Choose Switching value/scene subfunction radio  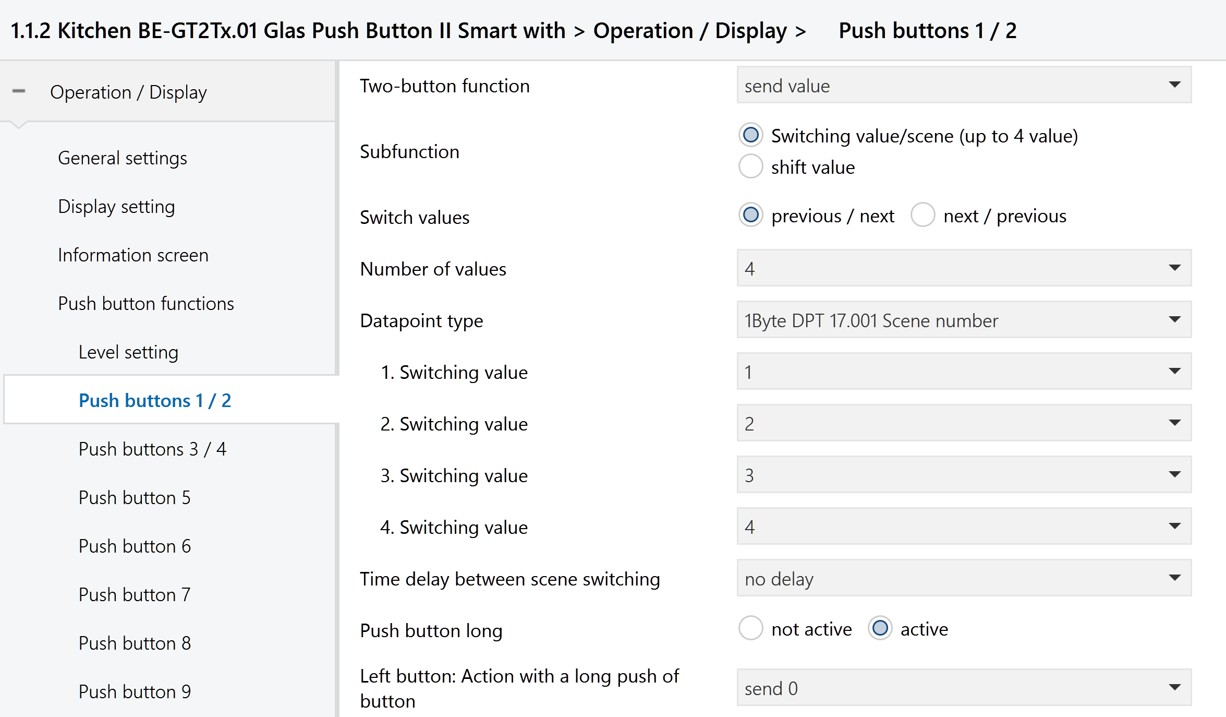751,135
